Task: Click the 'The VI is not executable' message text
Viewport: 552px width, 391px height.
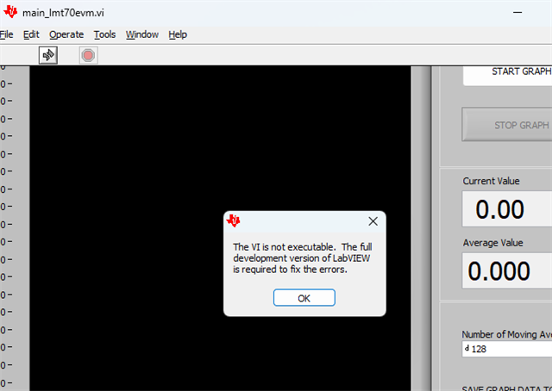Action: coord(303,258)
